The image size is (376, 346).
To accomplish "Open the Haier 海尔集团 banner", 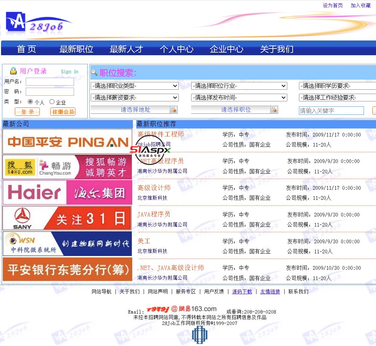I will 67,192.
